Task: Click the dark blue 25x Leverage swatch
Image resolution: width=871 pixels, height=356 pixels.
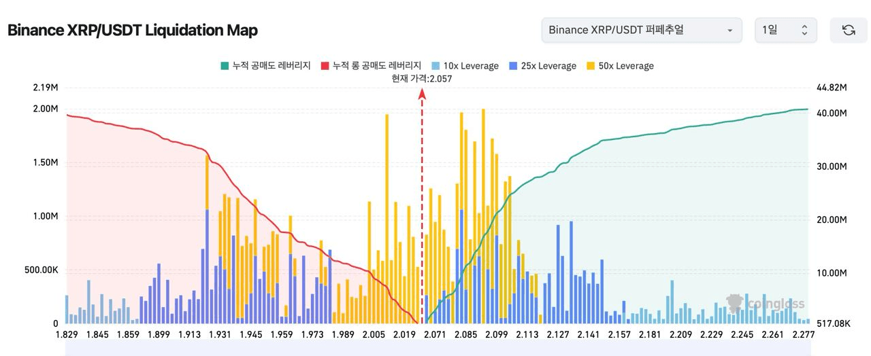Action: click(512, 66)
